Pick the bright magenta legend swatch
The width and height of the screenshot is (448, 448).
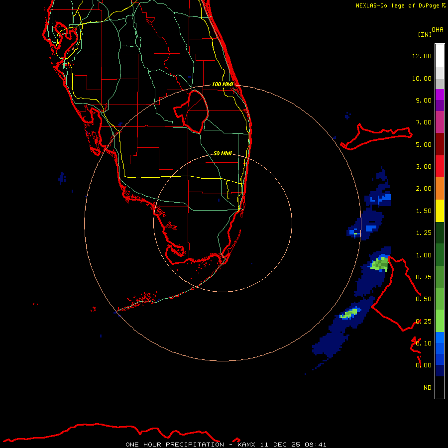[x=440, y=95]
